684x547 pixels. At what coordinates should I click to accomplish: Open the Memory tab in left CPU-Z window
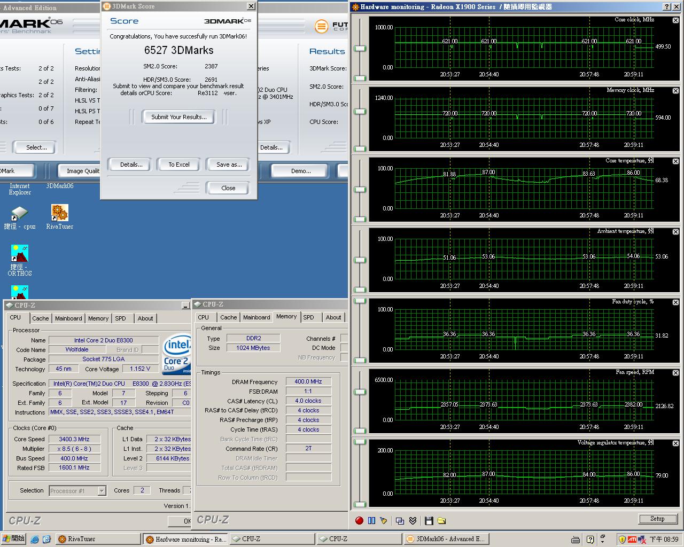pos(98,318)
